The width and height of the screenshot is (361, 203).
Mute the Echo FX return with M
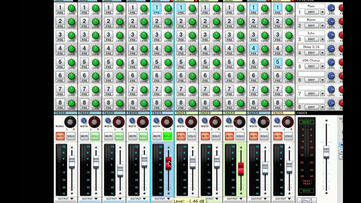click(322, 39)
